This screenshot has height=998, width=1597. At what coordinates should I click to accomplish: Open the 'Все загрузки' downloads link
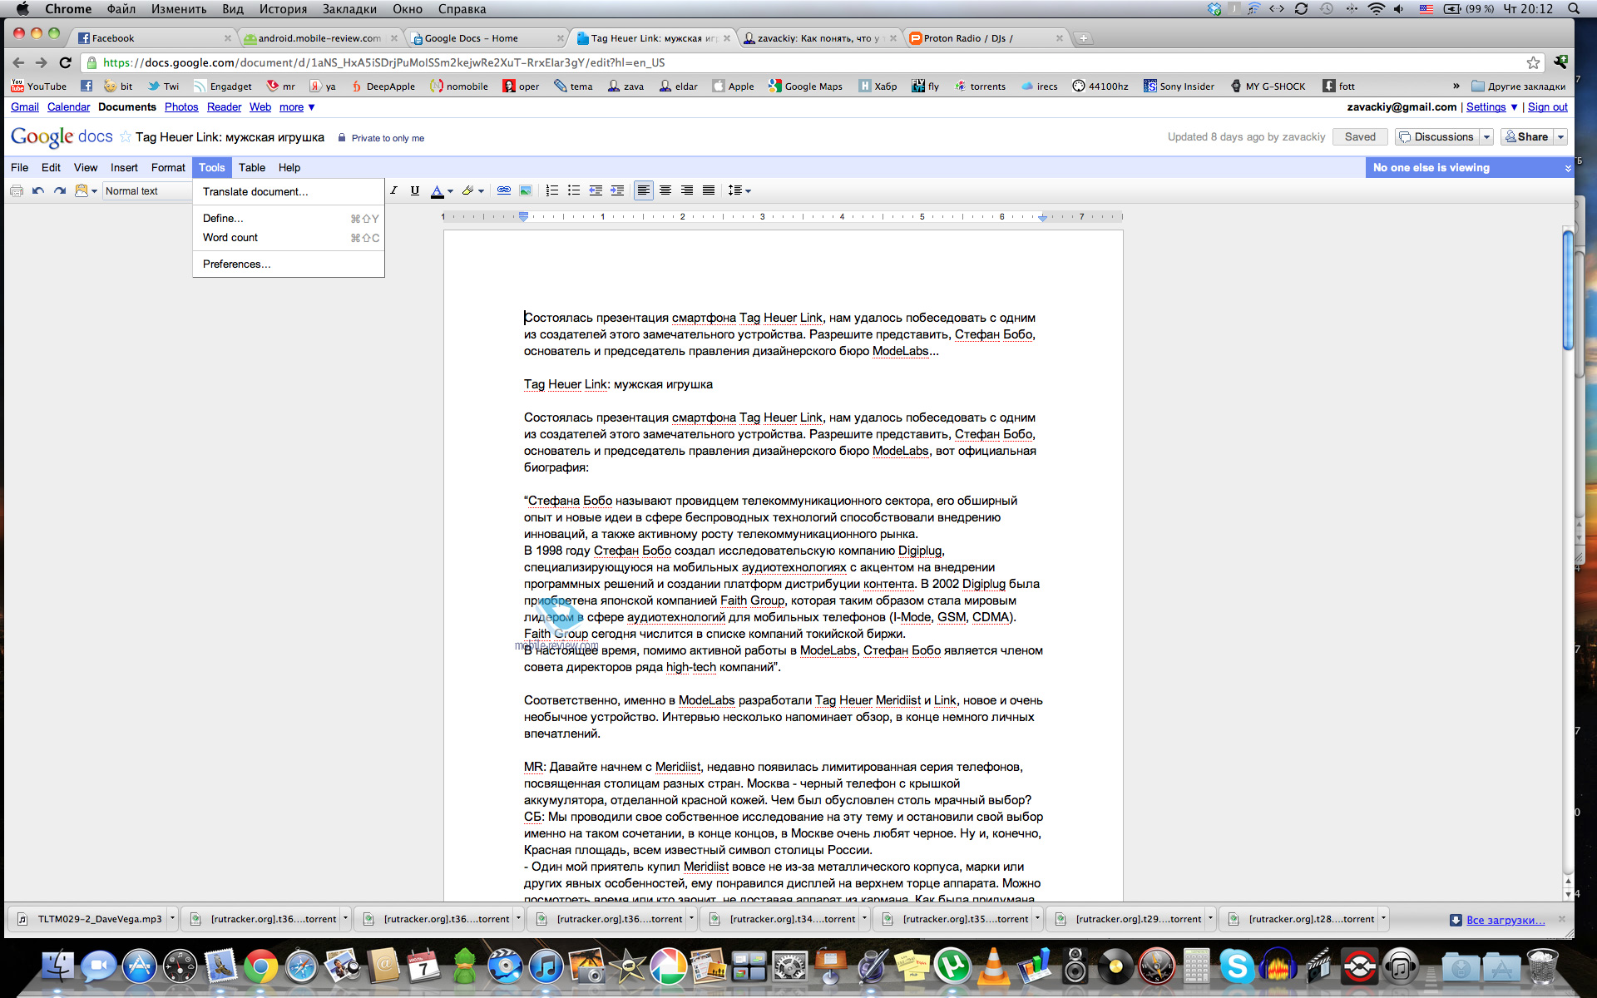1506,920
